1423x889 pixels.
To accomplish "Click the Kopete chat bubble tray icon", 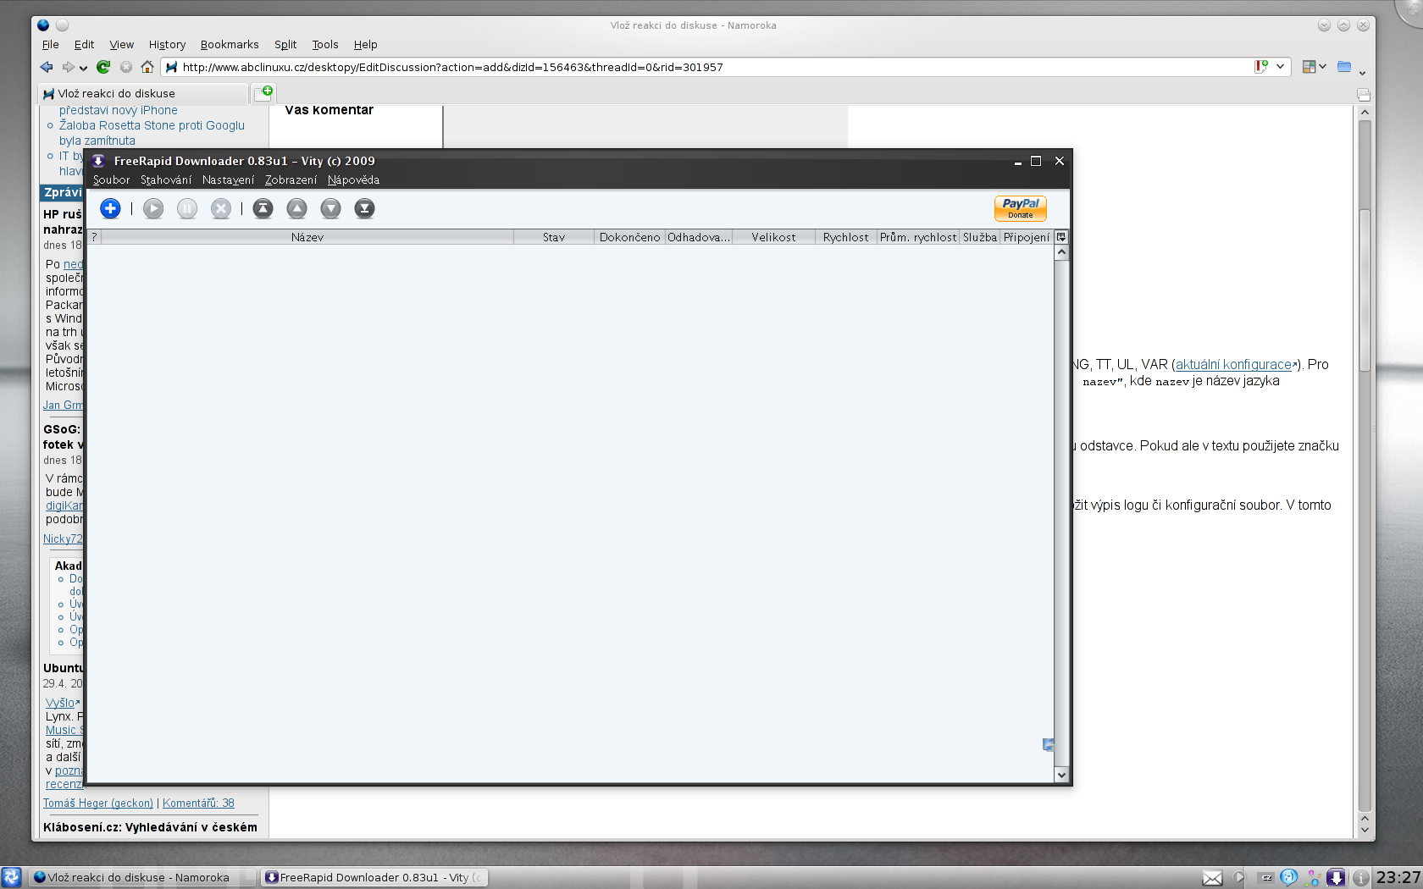I will coord(1288,877).
